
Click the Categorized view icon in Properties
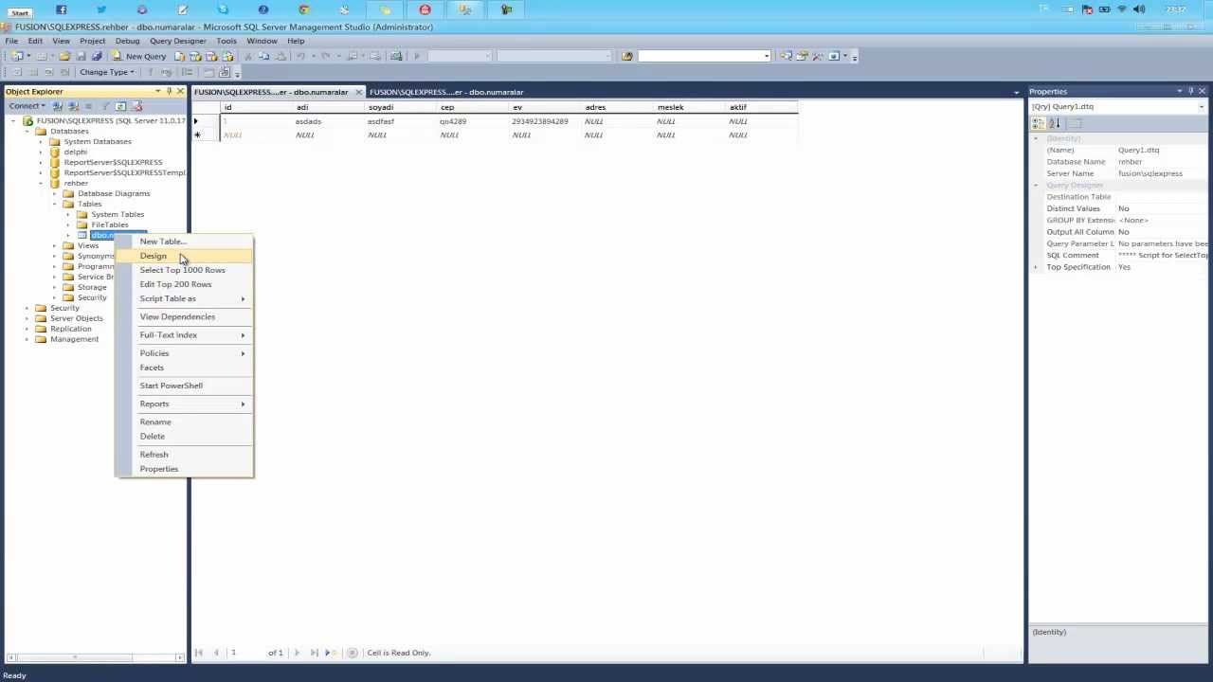1039,123
